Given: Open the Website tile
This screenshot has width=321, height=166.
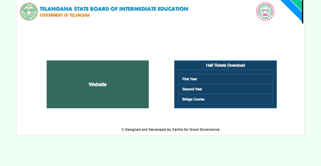Looking at the screenshot, I should (x=98, y=84).
